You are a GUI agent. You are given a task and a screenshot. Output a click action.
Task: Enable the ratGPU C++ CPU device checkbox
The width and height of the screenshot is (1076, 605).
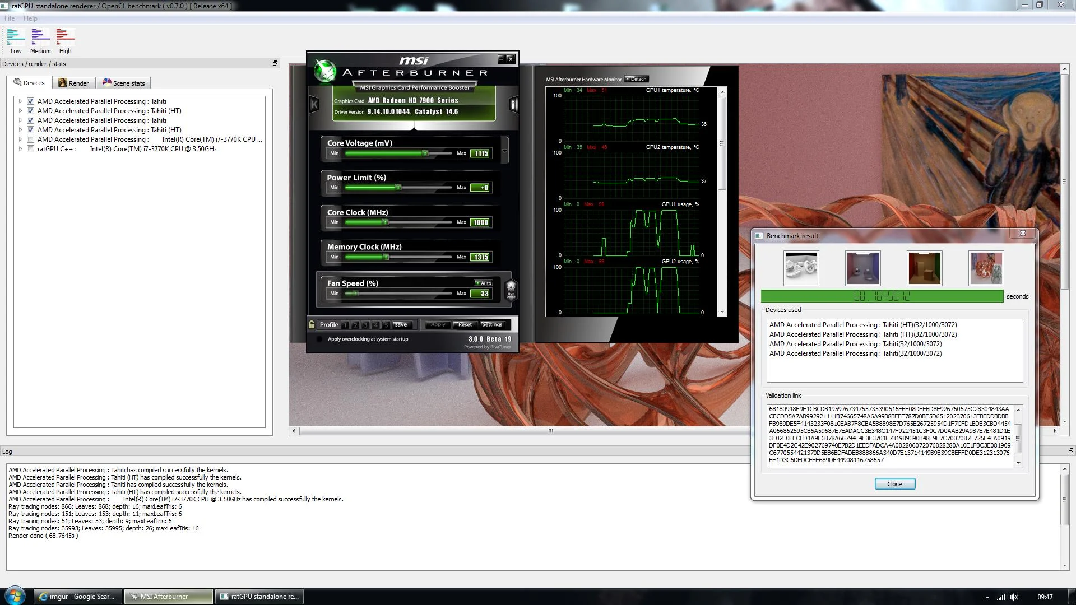[31, 149]
